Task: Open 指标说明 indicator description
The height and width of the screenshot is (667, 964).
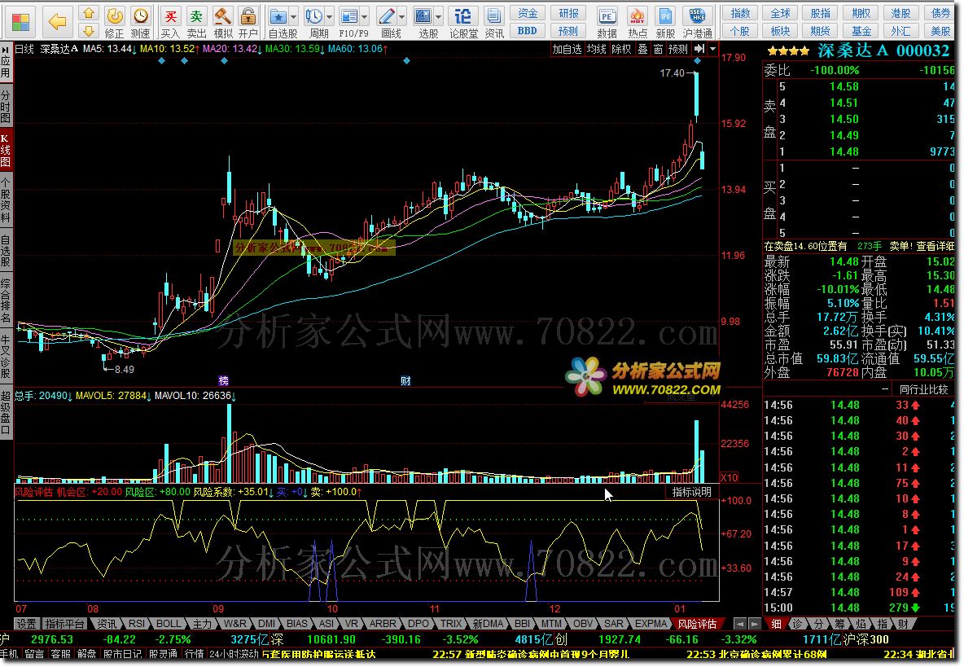Action: (x=691, y=493)
